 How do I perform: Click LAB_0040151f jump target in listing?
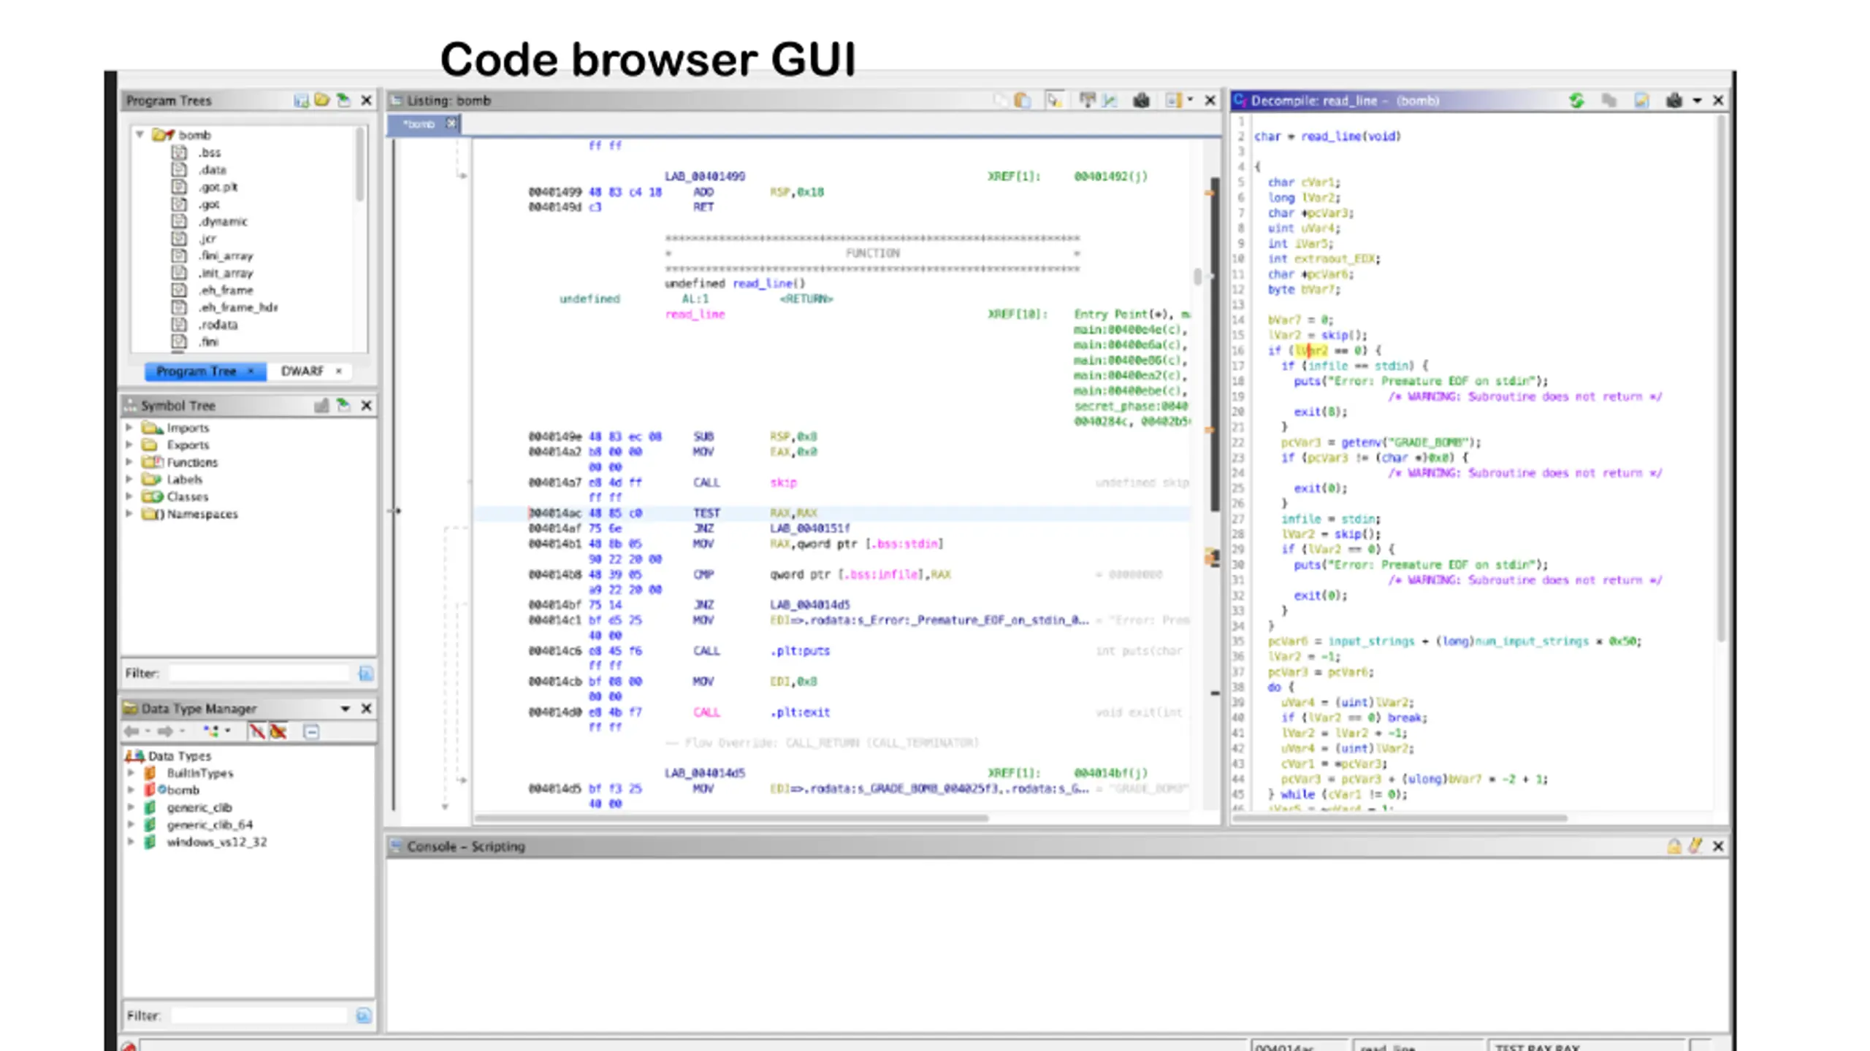pos(809,528)
